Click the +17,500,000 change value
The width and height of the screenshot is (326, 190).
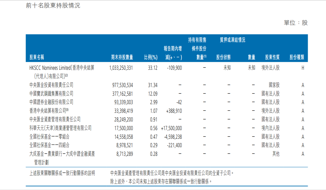click(171, 128)
